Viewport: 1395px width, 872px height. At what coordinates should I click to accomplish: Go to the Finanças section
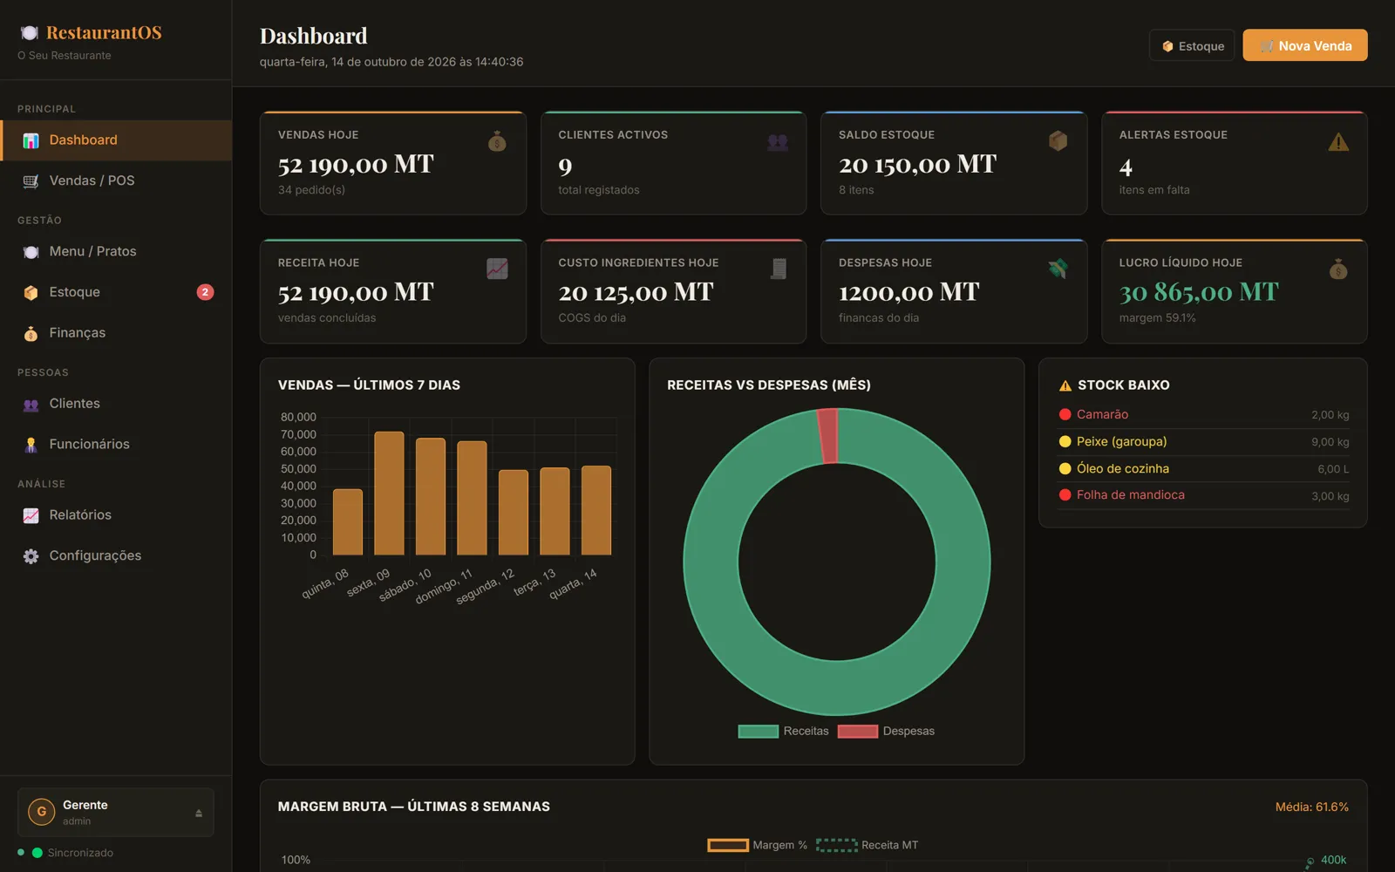pyautogui.click(x=116, y=333)
